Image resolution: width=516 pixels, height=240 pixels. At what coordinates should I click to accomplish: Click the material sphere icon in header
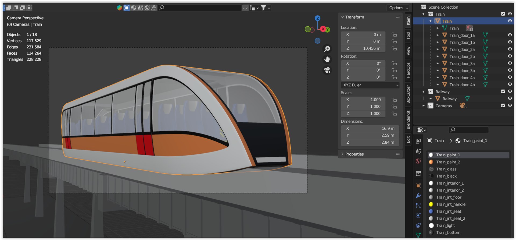[134, 8]
